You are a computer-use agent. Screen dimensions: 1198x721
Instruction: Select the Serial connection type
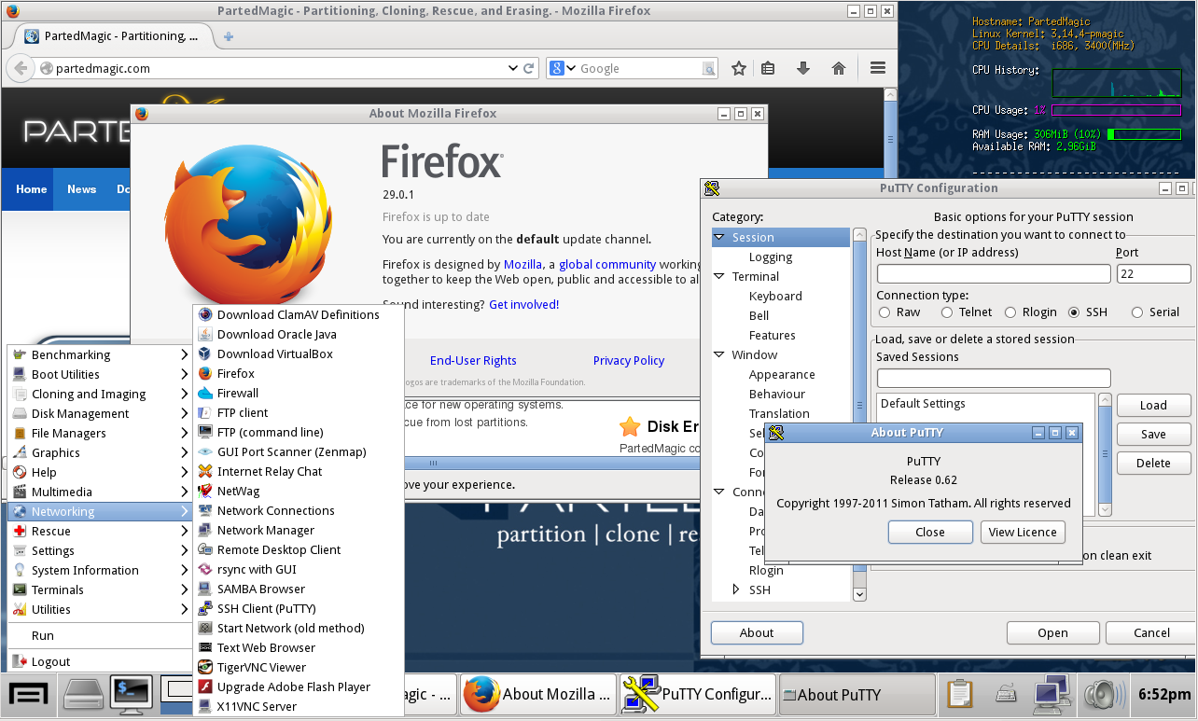point(1136,312)
